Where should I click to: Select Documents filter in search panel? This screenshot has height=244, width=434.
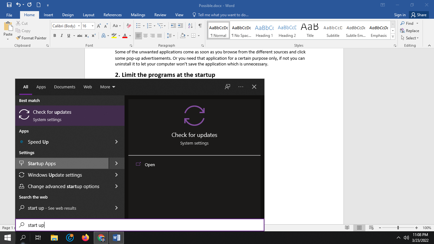tap(64, 87)
